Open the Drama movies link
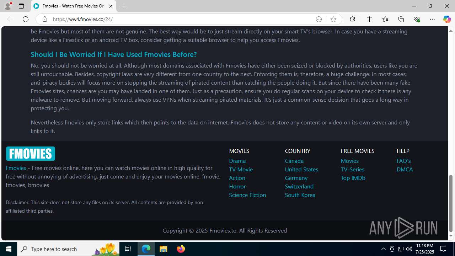The image size is (455, 256). [x=237, y=161]
